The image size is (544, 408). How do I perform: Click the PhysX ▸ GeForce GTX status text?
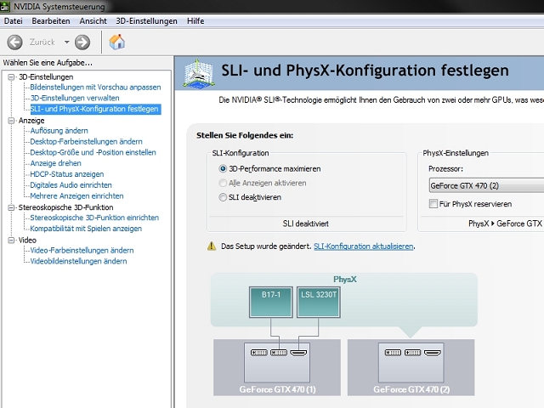[x=506, y=224]
